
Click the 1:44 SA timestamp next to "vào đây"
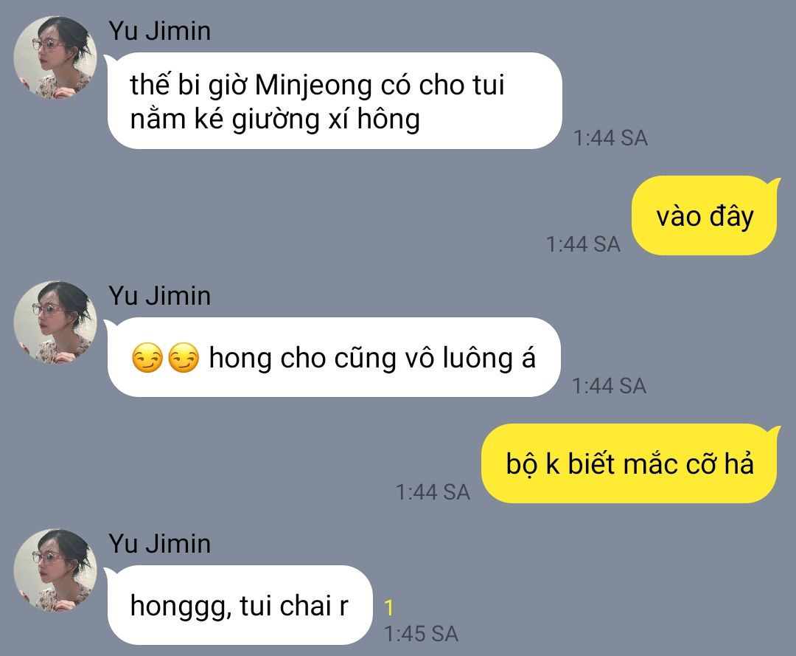pyautogui.click(x=583, y=244)
